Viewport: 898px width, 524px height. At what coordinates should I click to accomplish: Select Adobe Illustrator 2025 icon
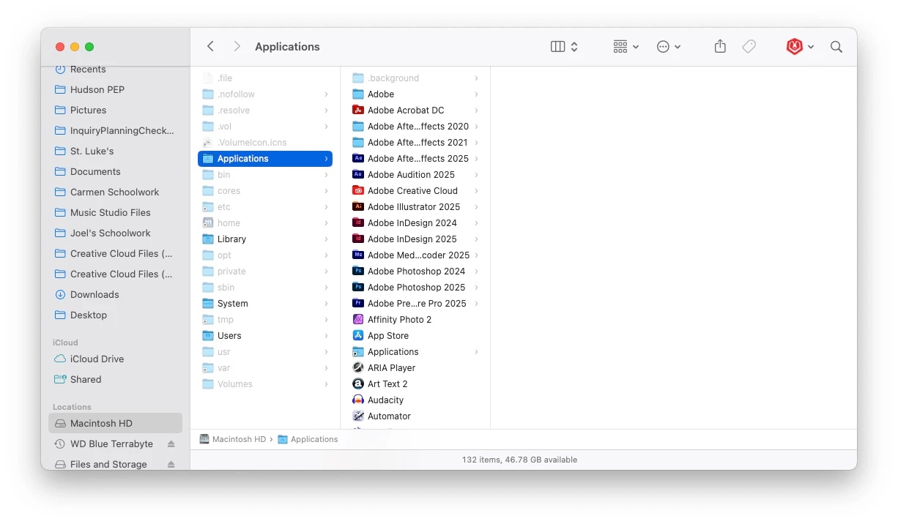click(358, 206)
